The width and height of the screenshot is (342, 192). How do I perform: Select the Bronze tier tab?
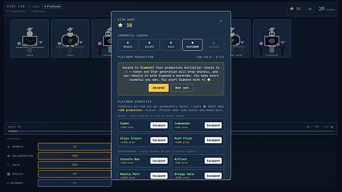pyautogui.click(x=128, y=45)
